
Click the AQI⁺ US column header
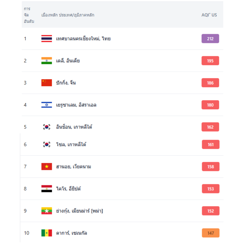tap(209, 15)
